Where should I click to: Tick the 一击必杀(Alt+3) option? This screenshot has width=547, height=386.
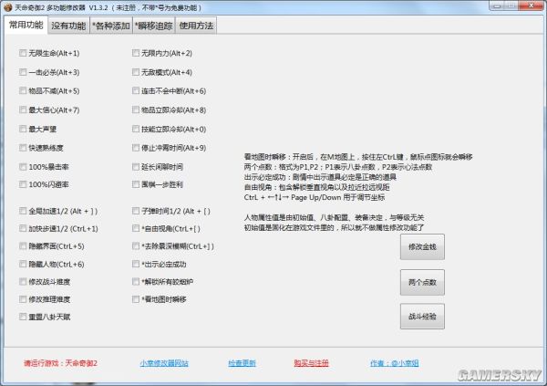[x=23, y=72]
